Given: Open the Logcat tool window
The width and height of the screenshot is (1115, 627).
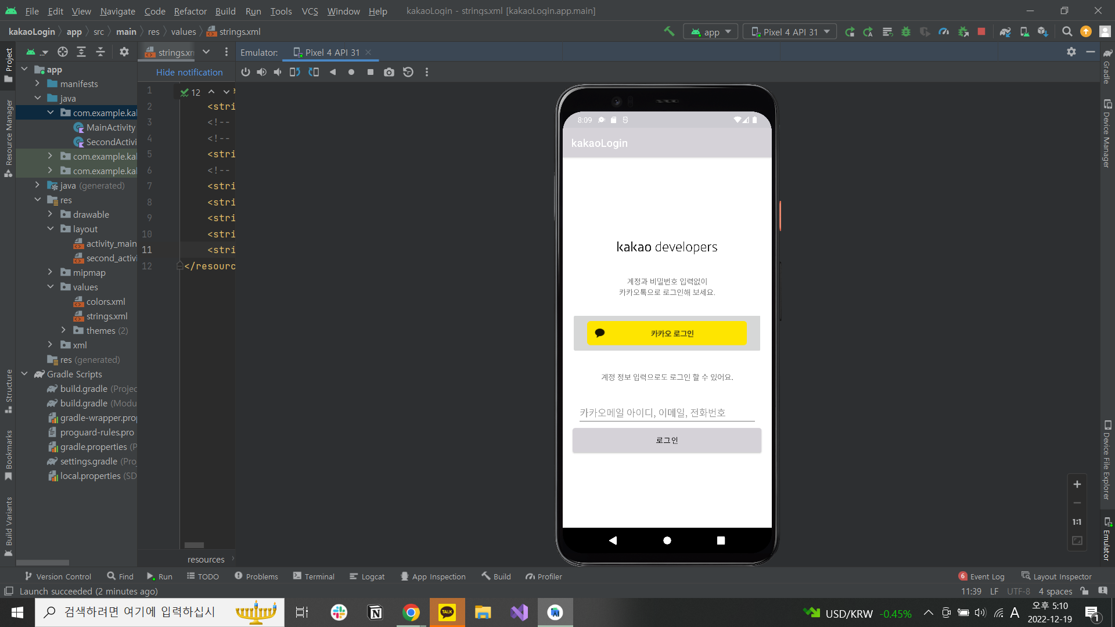Looking at the screenshot, I should (x=367, y=576).
